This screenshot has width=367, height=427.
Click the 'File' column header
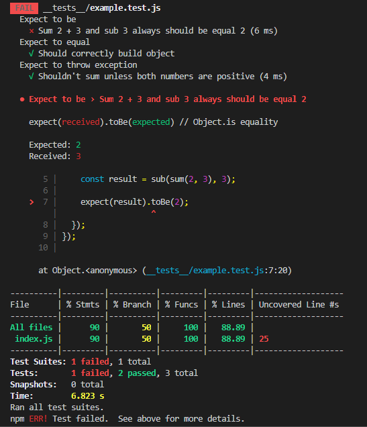click(x=19, y=304)
